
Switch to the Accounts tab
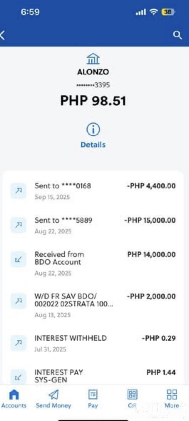pos(14,399)
